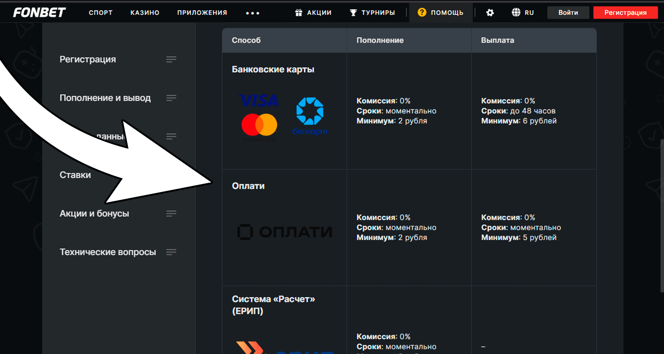Open the settings gear icon
This screenshot has height=354, width=664.
490,12
